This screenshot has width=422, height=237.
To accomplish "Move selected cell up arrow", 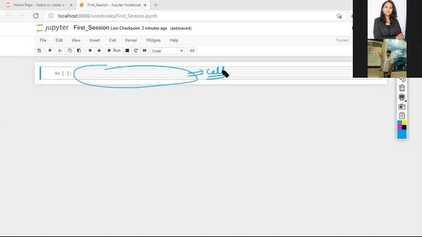I will [x=90, y=51].
